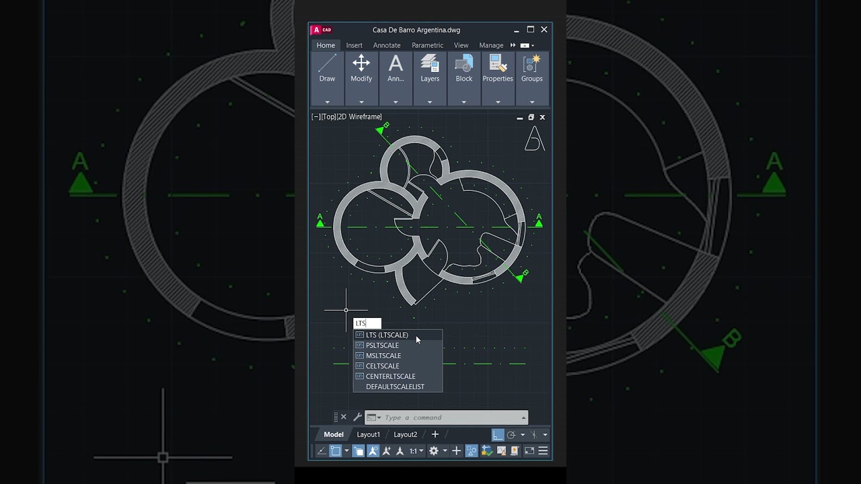Choose MSLTSCALE from suggestion list
The width and height of the screenshot is (861, 484).
(398, 356)
